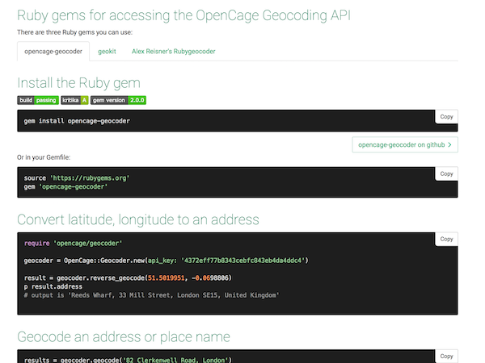Click 'Geocode an address or place name' heading

click(124, 336)
